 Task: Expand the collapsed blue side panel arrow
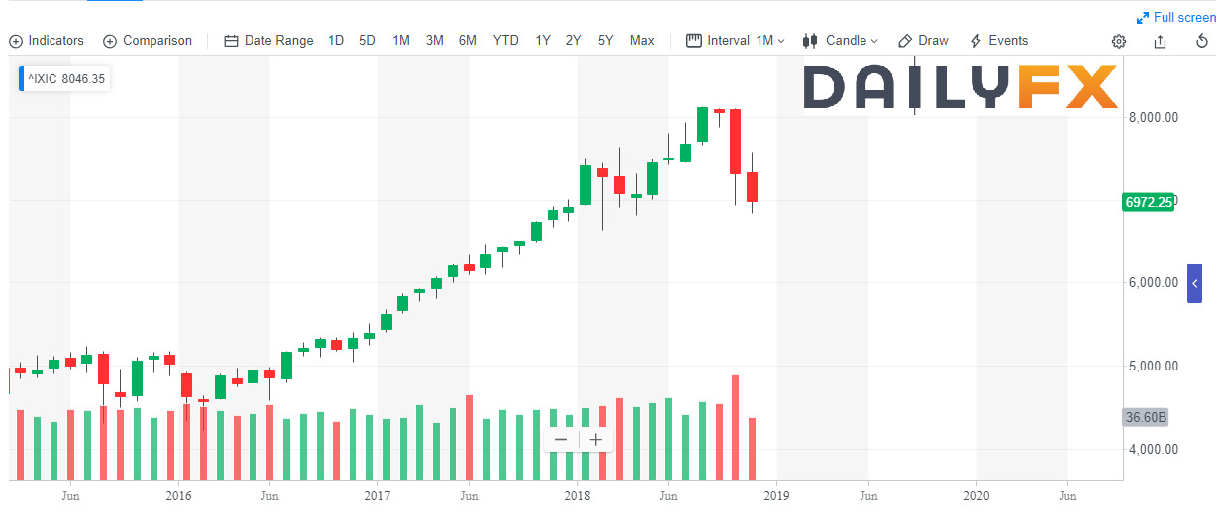pyautogui.click(x=1194, y=283)
